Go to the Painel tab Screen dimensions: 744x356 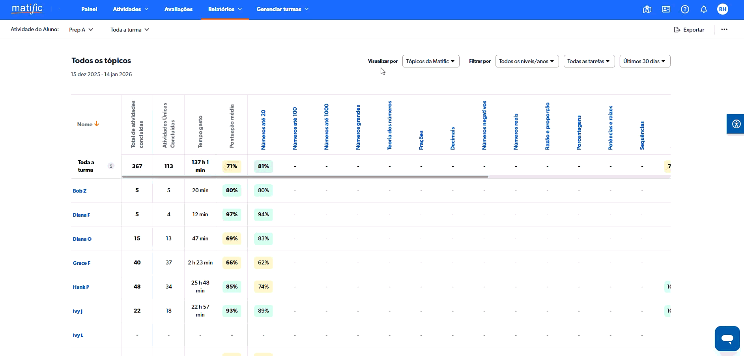tap(89, 9)
